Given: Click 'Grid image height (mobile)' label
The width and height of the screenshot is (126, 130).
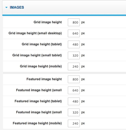Looking at the screenshot, I should [x=41, y=66].
